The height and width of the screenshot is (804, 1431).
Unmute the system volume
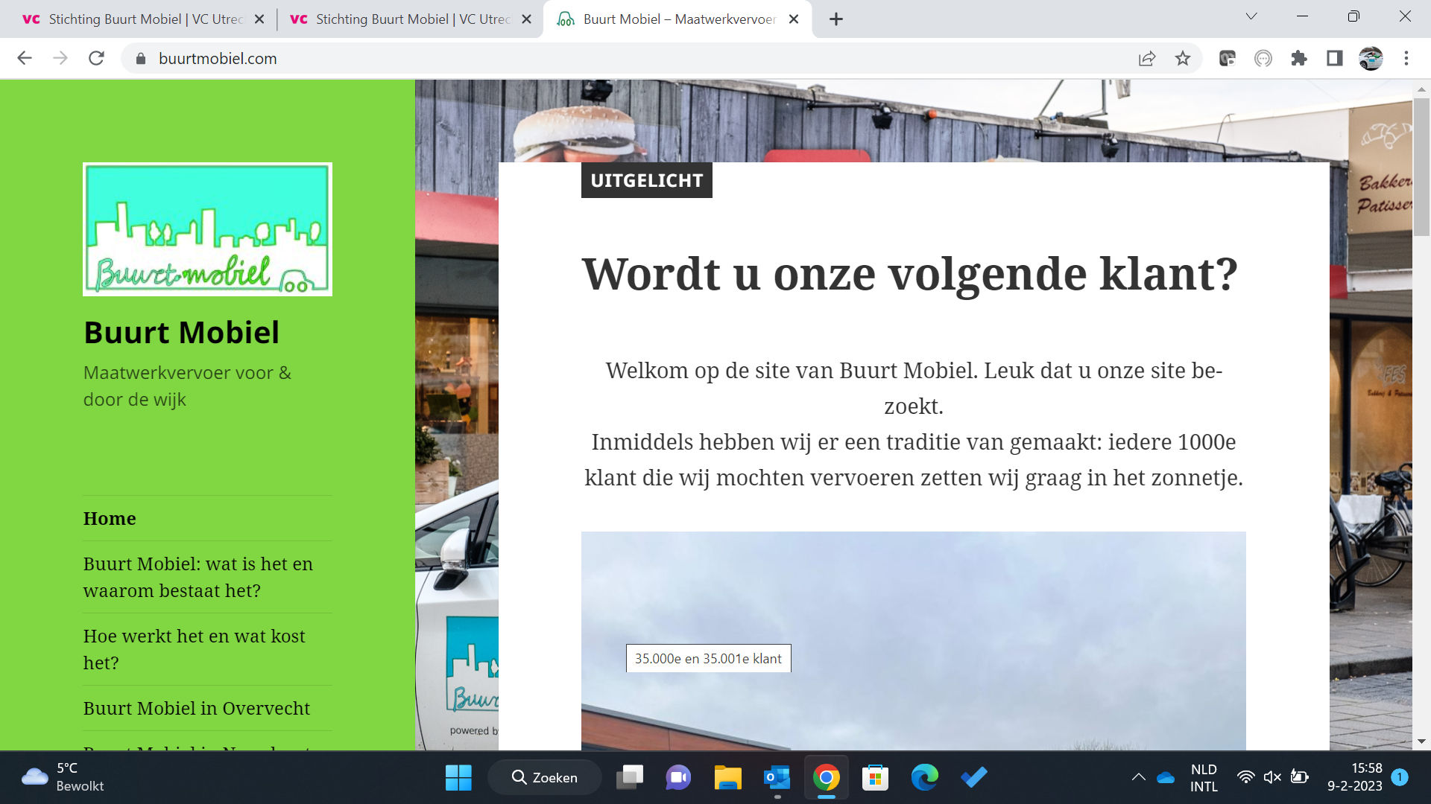tap(1271, 777)
